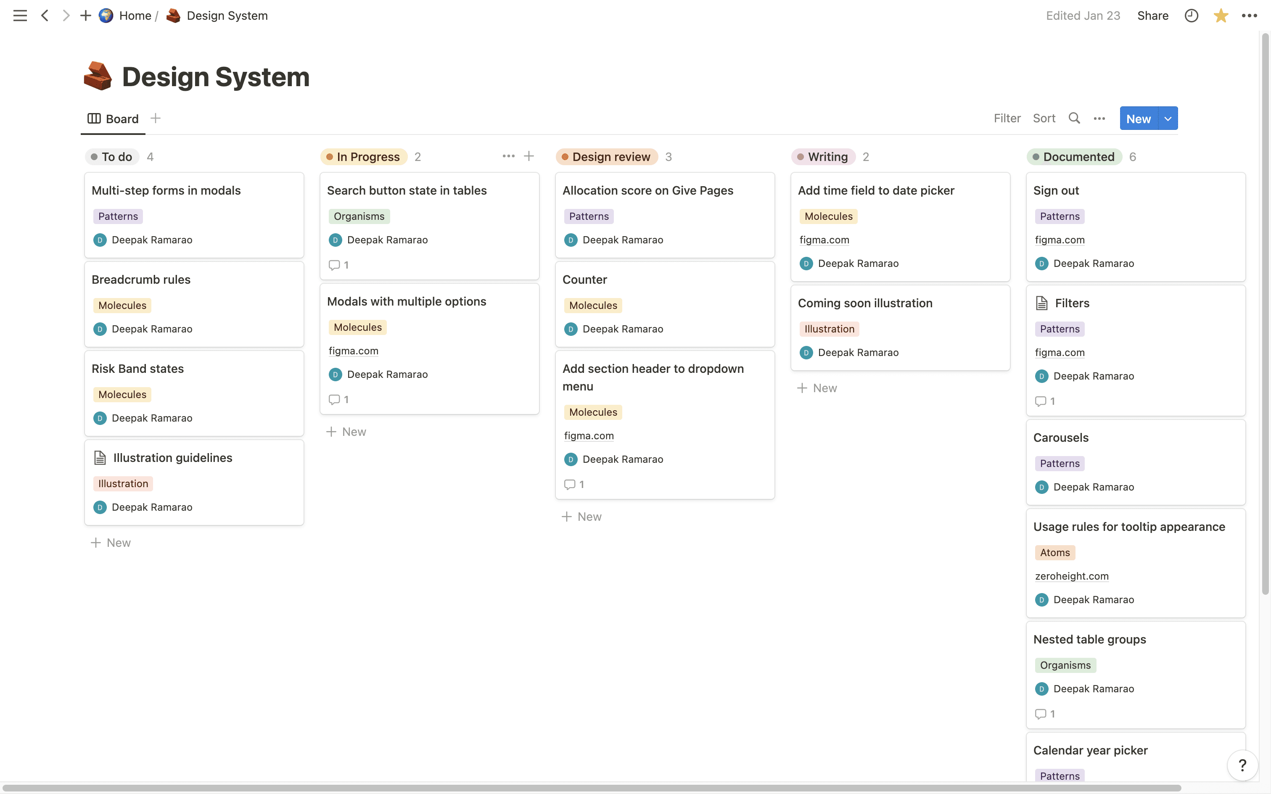Open the page updates clock icon
This screenshot has width=1271, height=794.
coord(1191,16)
